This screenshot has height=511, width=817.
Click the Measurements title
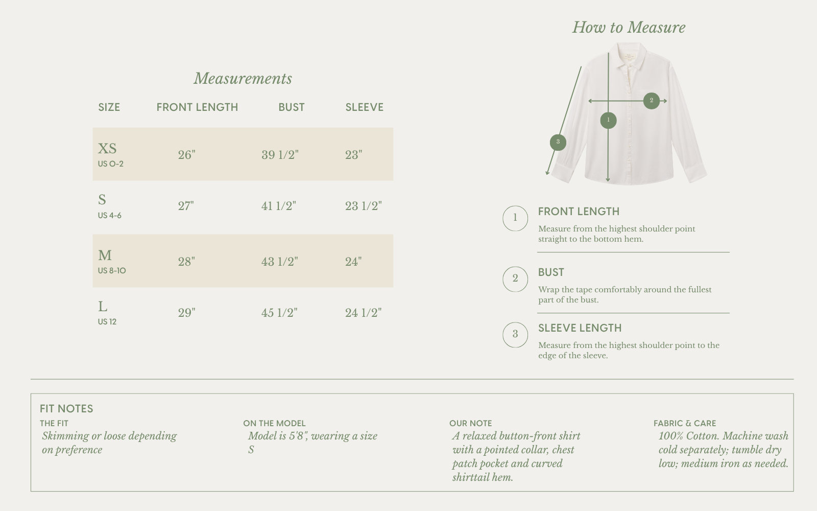(x=243, y=78)
